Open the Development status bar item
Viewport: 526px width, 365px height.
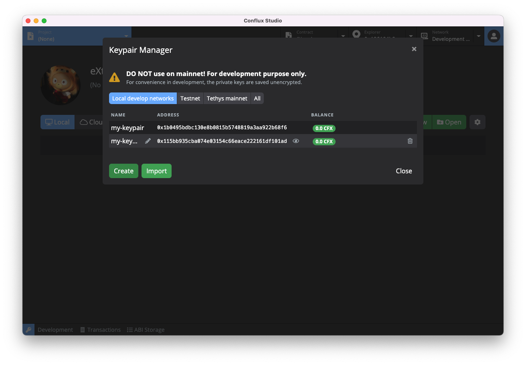pos(55,330)
